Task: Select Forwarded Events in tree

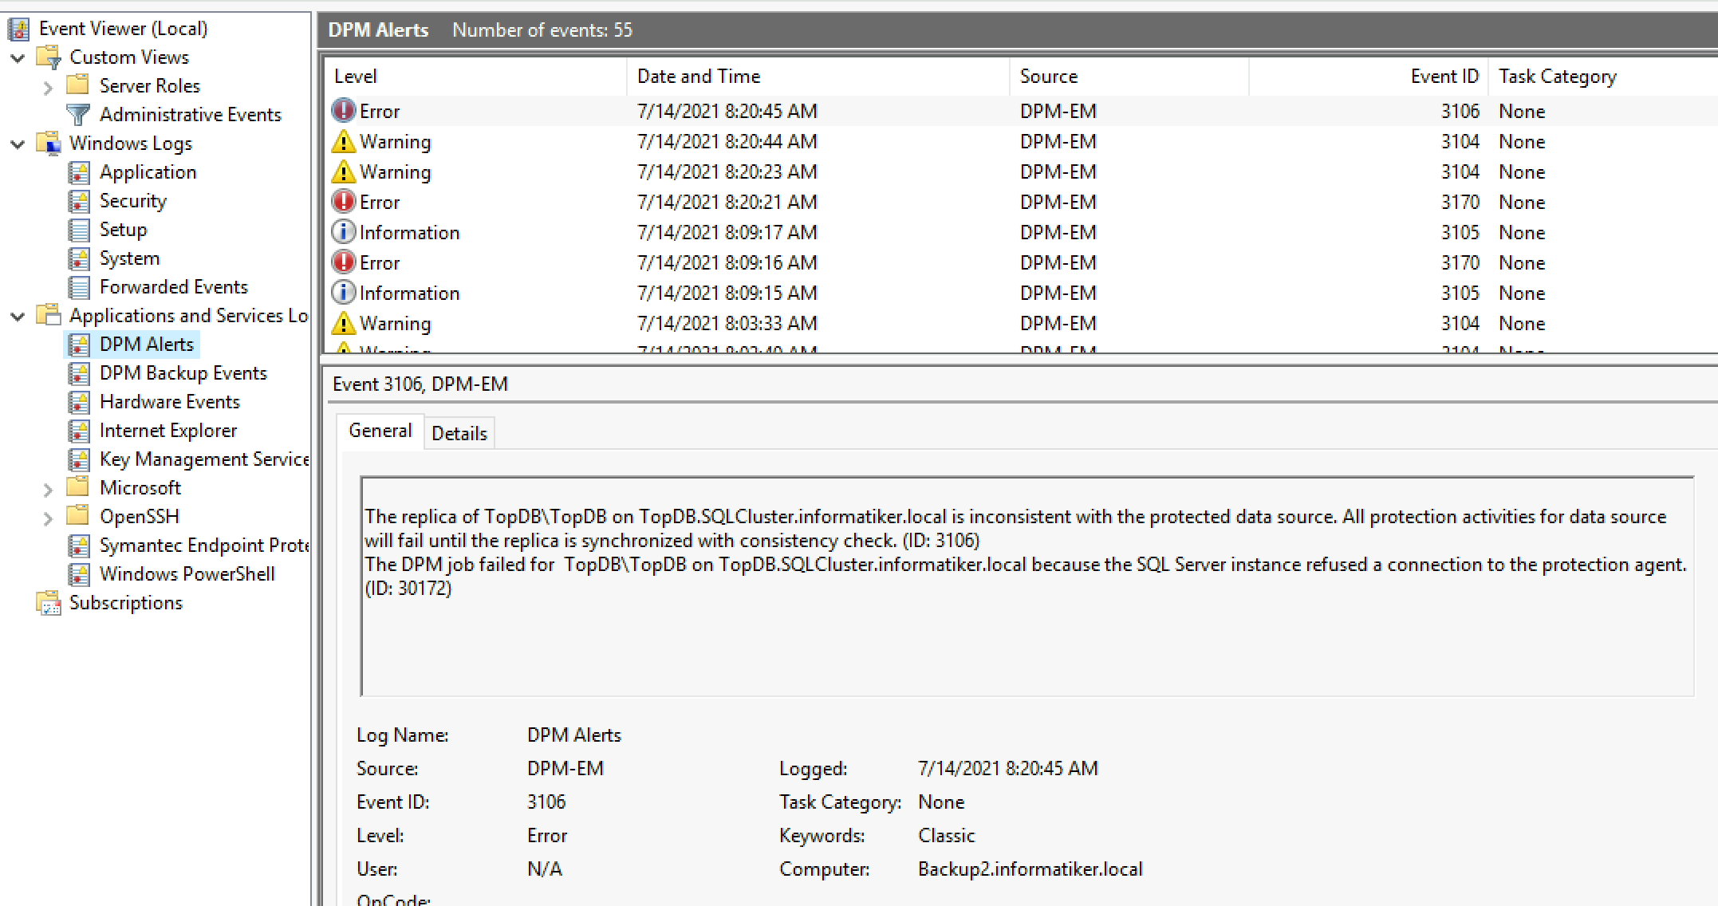Action: click(x=174, y=287)
